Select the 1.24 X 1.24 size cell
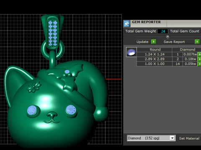Screen dimensions: 201x150 155,54
